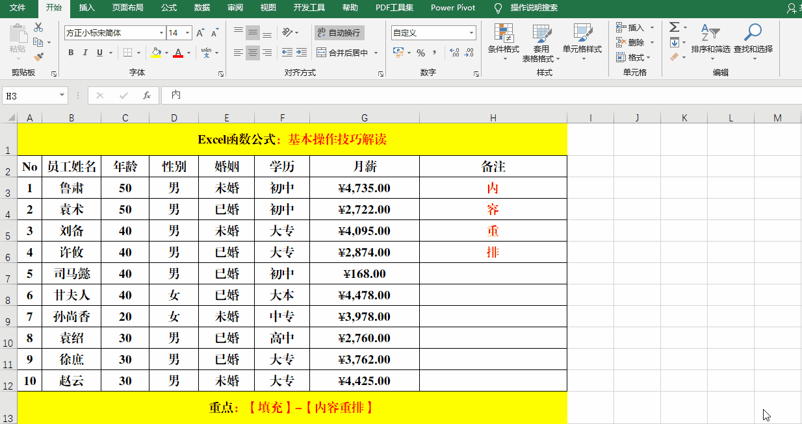Toggle Bold formatting
This screenshot has width=802, height=424.
(x=71, y=53)
